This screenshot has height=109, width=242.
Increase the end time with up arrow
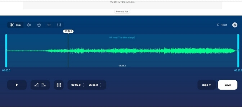(101, 84)
